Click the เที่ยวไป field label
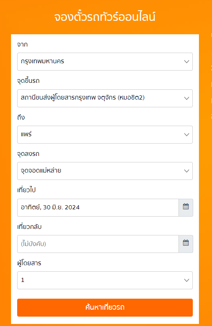 (27, 190)
